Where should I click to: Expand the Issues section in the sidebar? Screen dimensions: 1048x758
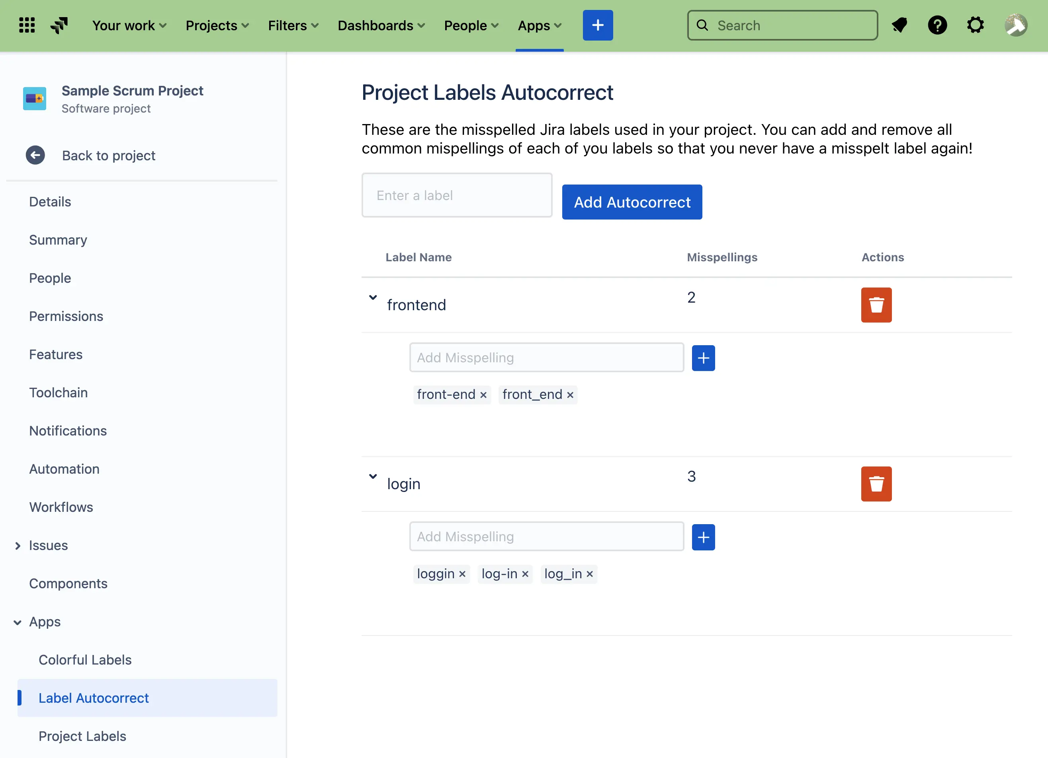pos(18,545)
